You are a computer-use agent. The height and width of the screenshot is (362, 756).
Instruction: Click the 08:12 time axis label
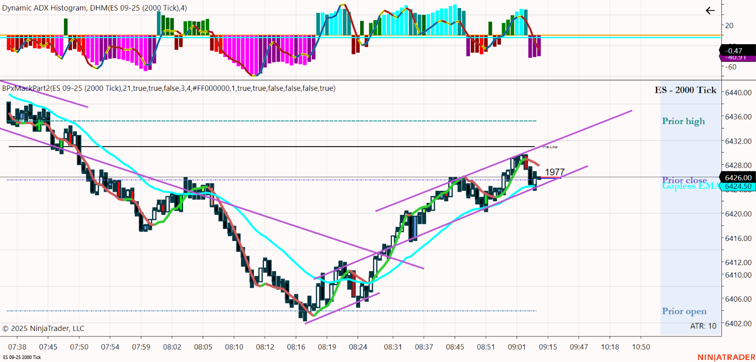coord(265,347)
